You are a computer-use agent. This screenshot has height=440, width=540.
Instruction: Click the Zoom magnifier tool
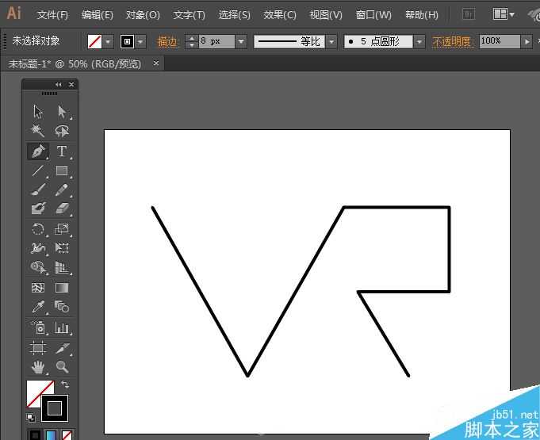[x=62, y=366]
